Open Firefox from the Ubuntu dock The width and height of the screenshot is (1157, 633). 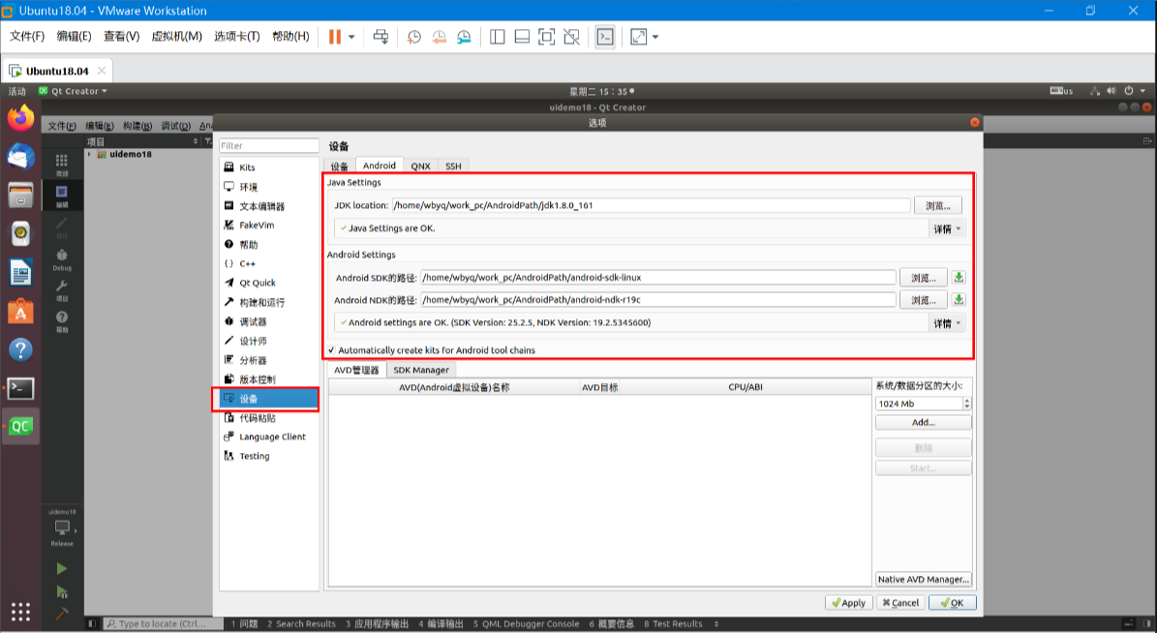pos(20,118)
